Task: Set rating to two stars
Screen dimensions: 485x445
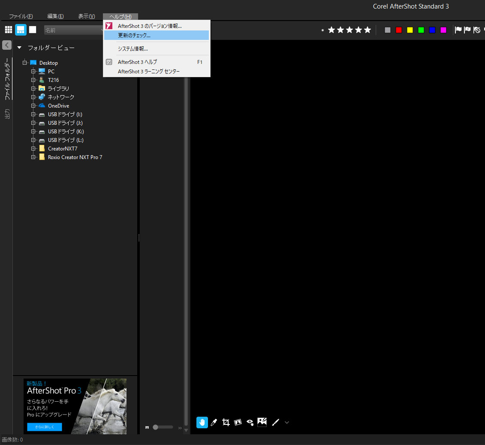Action: point(340,30)
